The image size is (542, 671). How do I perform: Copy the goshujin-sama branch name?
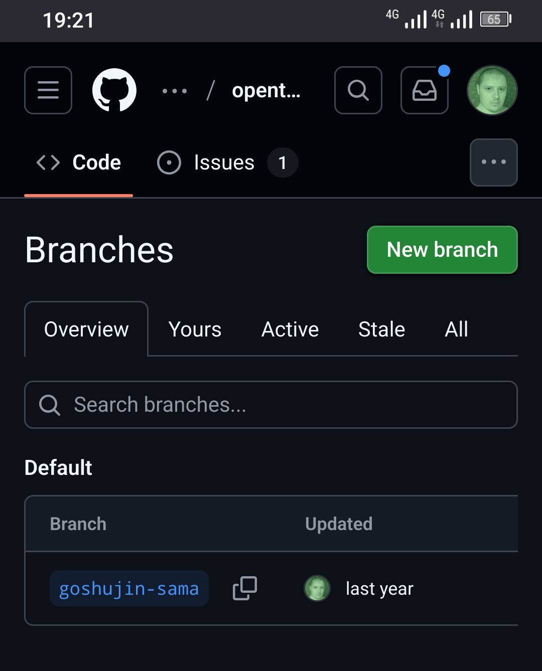(245, 588)
